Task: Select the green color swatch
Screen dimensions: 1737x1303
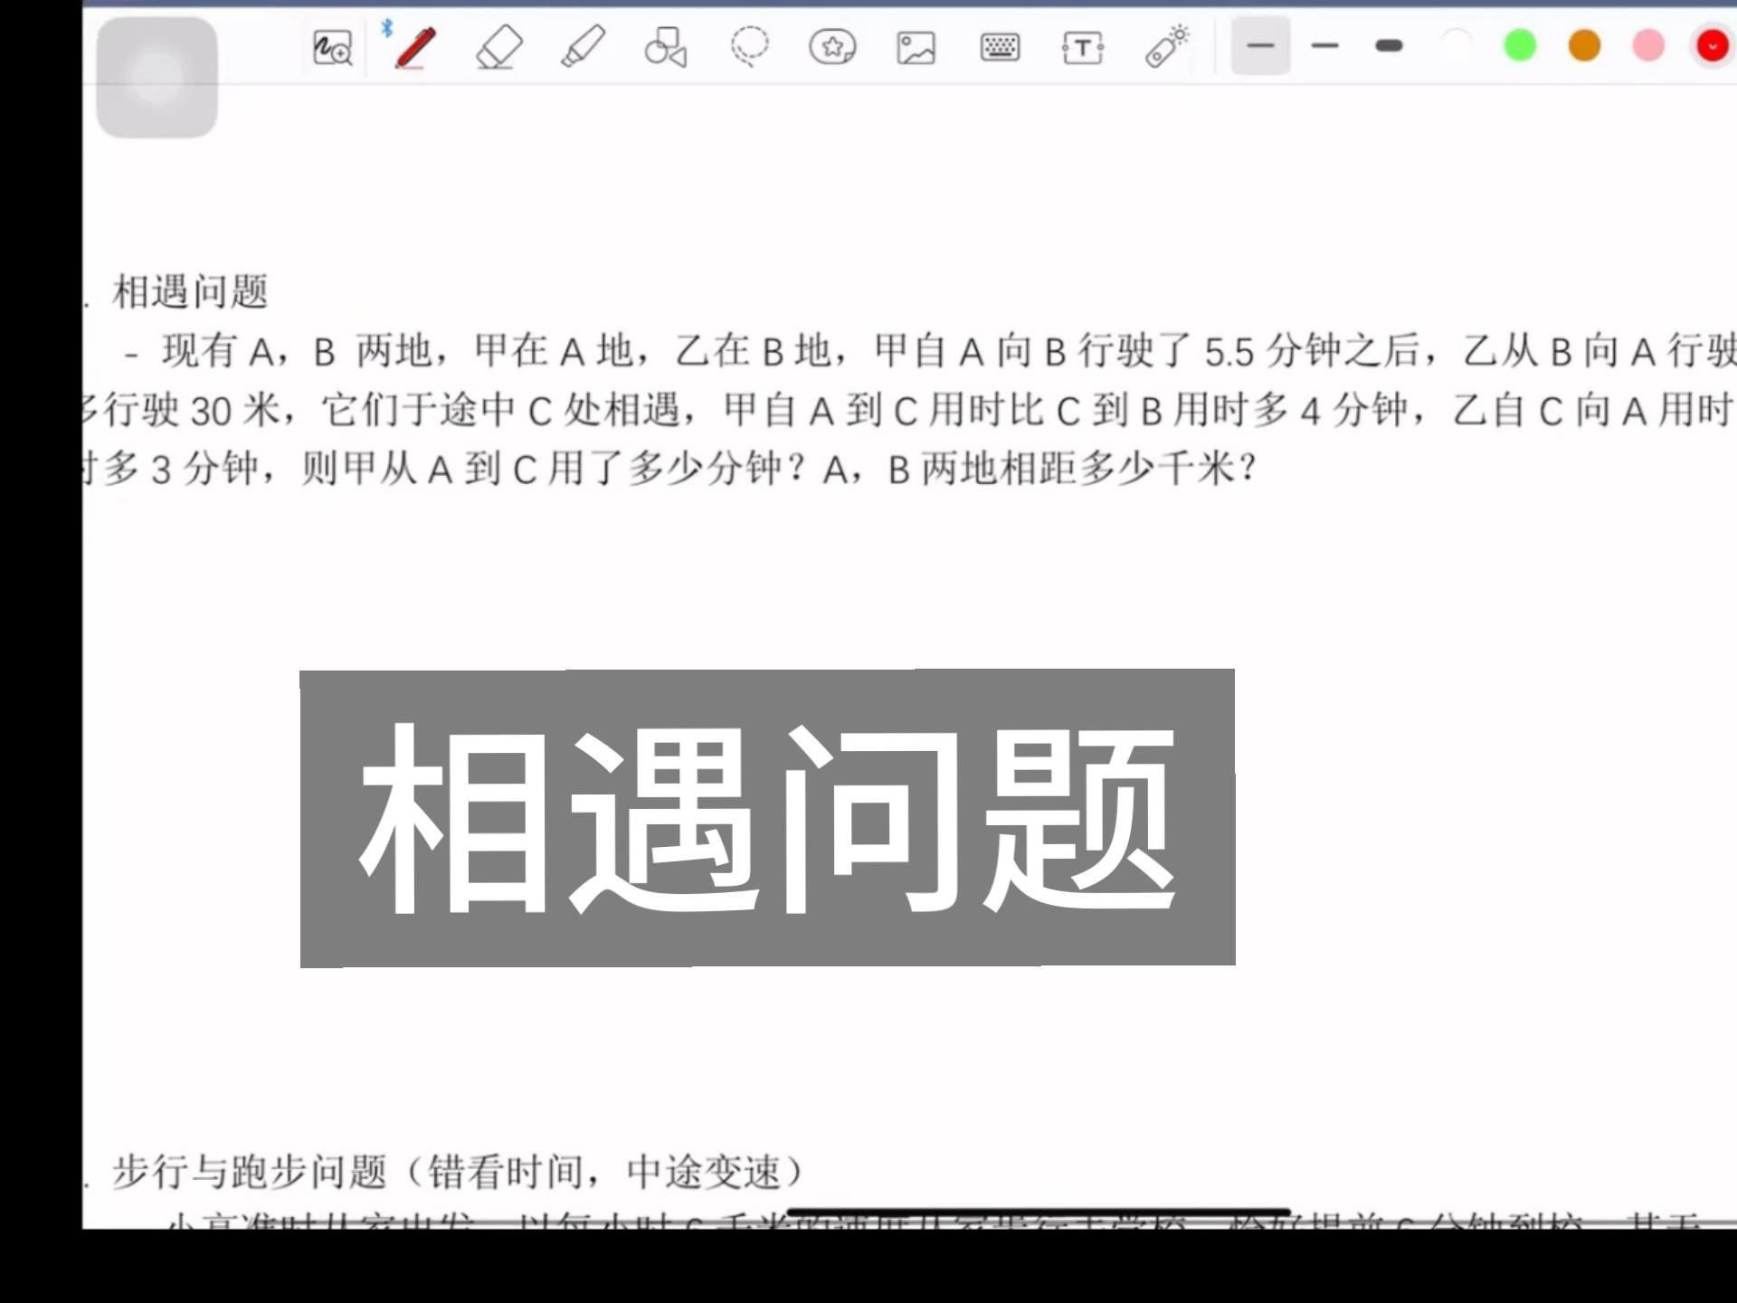Action: coord(1518,47)
